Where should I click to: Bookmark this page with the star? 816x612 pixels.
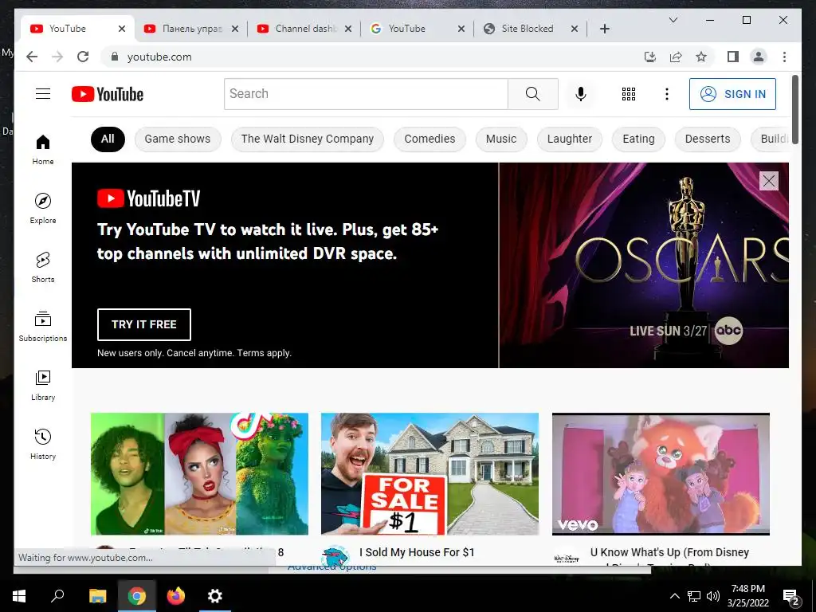[x=701, y=57]
